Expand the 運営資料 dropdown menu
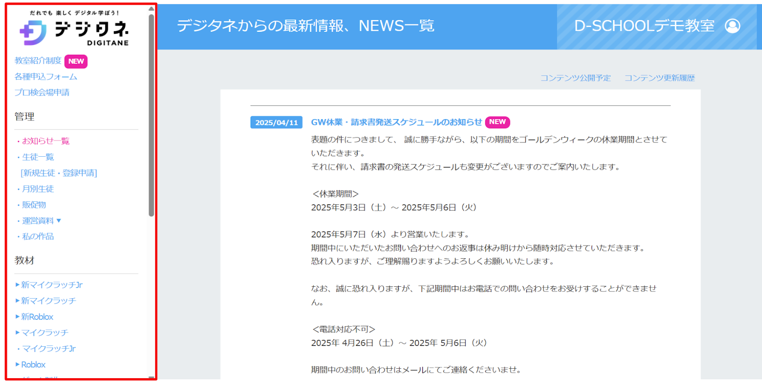This screenshot has width=762, height=383. click(x=59, y=221)
